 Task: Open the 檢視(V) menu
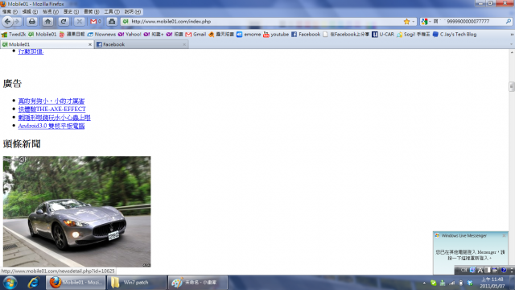point(50,12)
